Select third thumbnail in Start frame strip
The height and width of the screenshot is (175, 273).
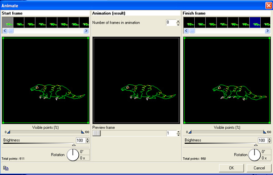[x=30, y=23]
